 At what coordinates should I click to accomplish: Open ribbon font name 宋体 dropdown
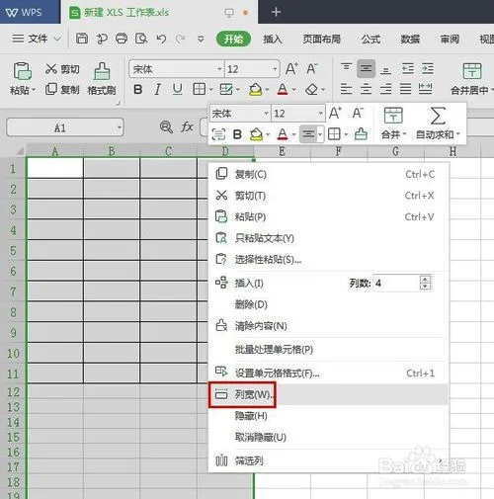(x=219, y=69)
